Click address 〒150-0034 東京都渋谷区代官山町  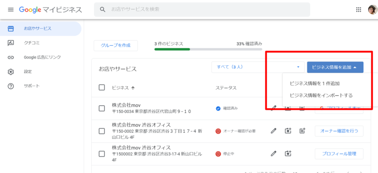[x=152, y=112]
